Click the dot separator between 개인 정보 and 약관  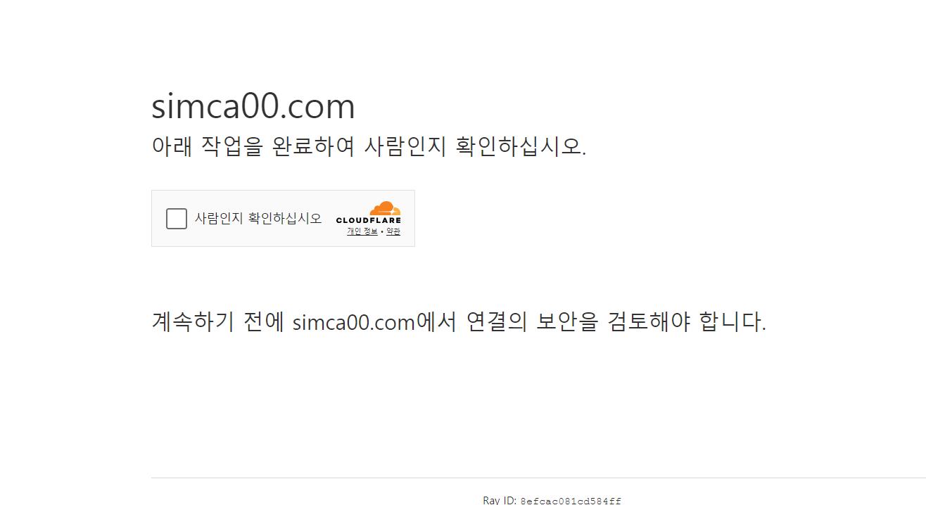tap(382, 231)
